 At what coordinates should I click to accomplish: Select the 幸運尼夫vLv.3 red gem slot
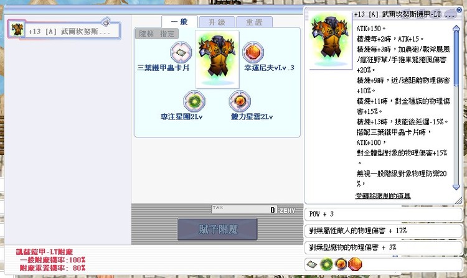253,52
